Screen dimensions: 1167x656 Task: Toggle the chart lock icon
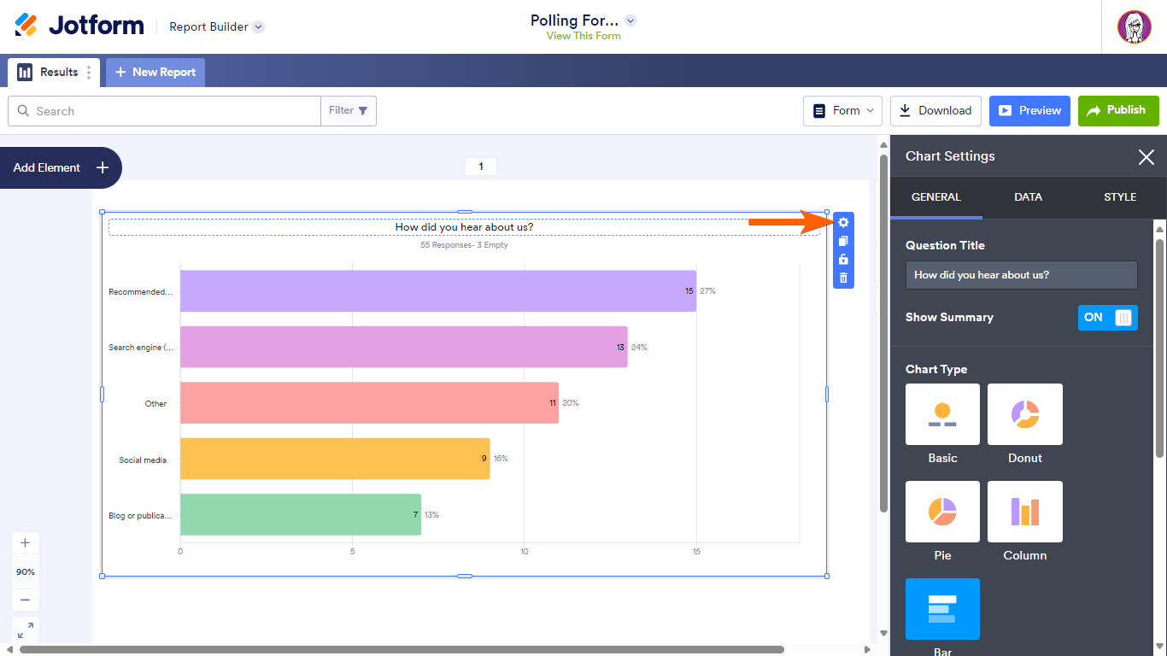(x=843, y=260)
